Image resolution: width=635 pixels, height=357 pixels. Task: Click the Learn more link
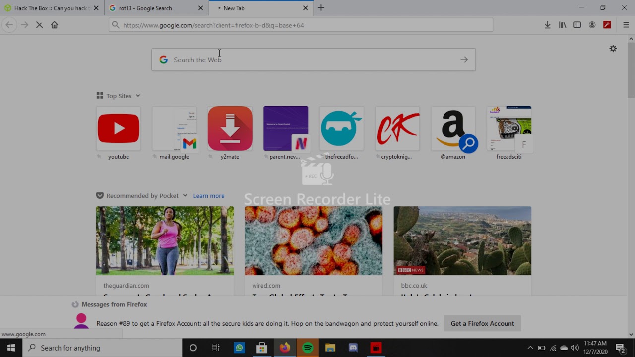pos(209,196)
